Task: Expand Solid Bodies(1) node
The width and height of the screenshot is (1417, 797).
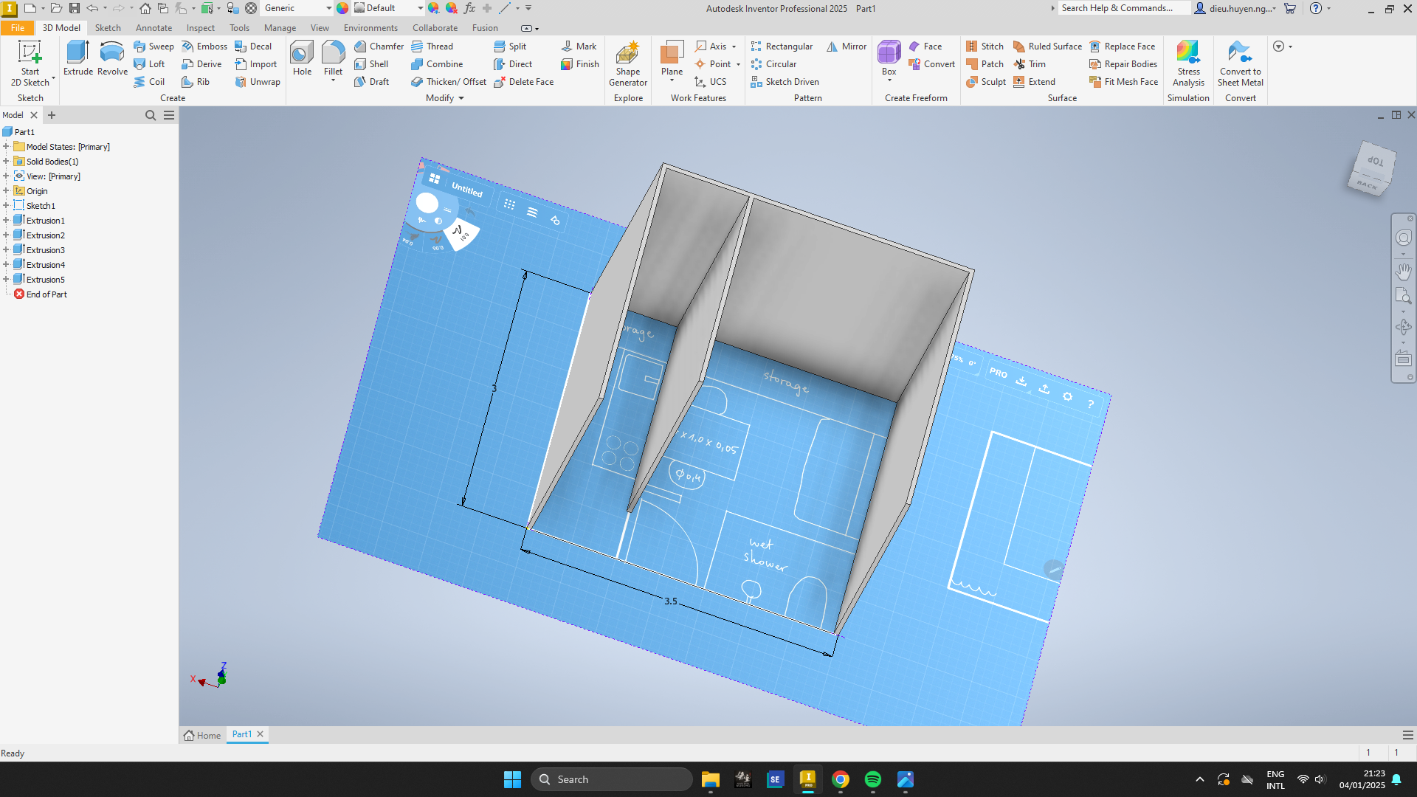Action: point(6,162)
